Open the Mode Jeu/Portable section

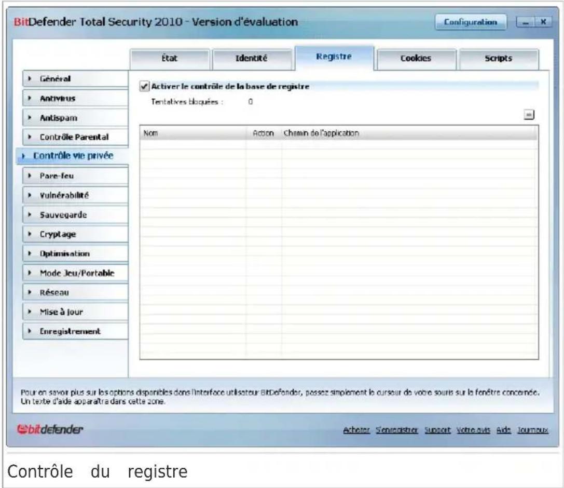pos(75,273)
